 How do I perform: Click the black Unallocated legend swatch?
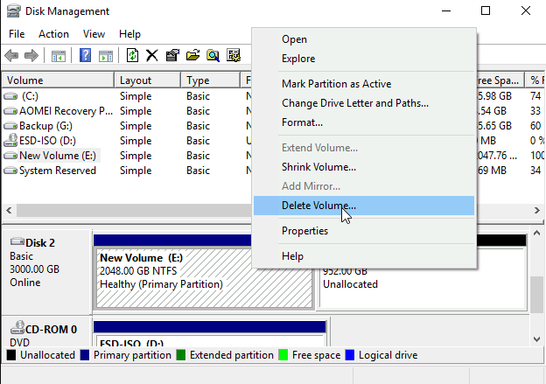coord(11,355)
